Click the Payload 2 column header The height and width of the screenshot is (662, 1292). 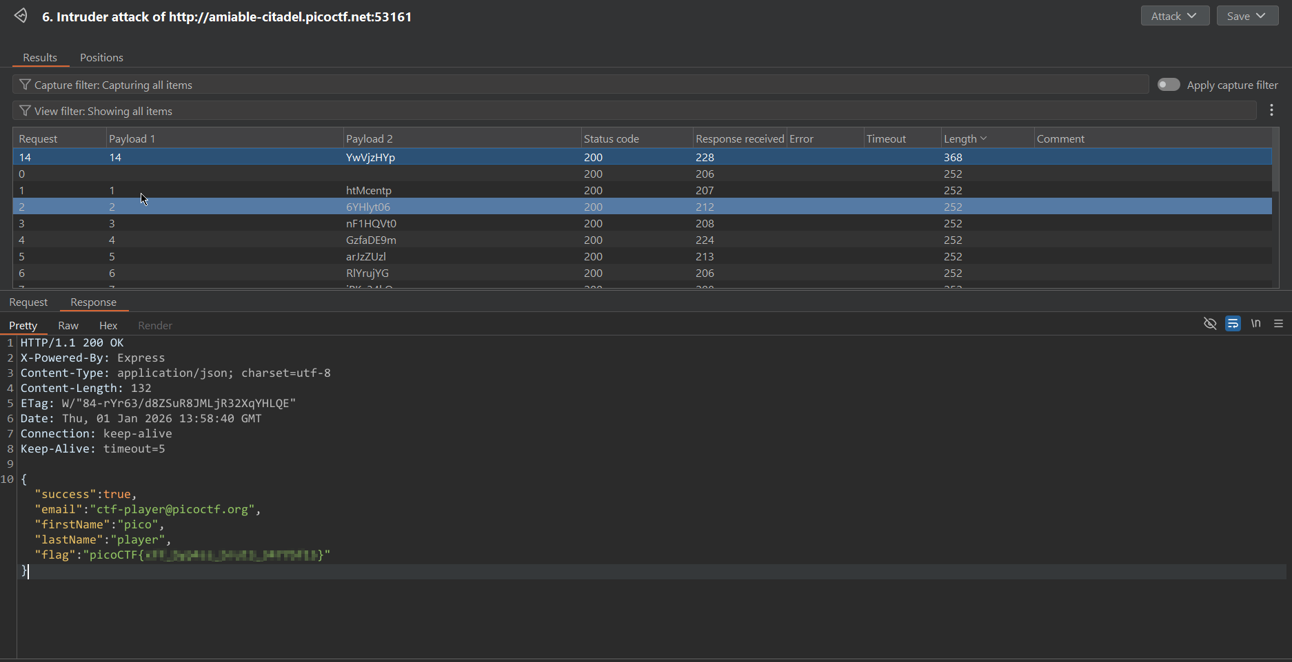coord(370,138)
